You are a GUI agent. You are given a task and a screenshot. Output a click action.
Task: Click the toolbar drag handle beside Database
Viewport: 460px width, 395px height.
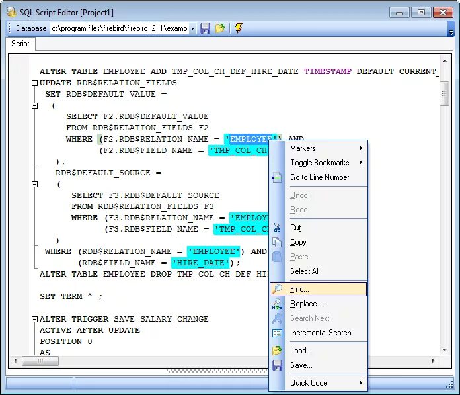coord(9,28)
